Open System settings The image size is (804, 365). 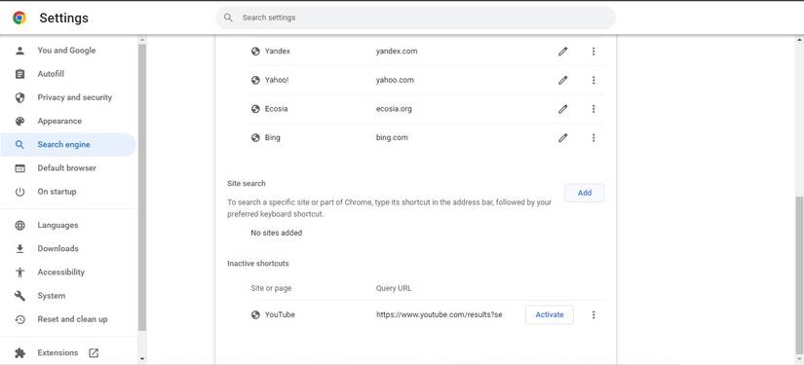point(68,296)
